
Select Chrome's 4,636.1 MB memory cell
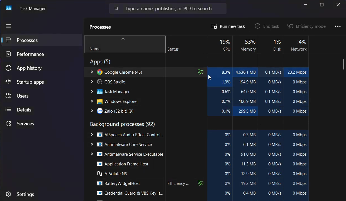[x=245, y=72]
